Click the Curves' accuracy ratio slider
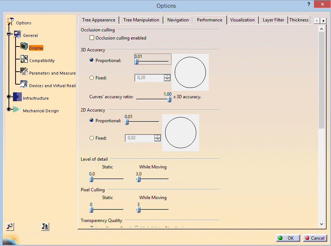This screenshot has width=331, height=246. 154,99
